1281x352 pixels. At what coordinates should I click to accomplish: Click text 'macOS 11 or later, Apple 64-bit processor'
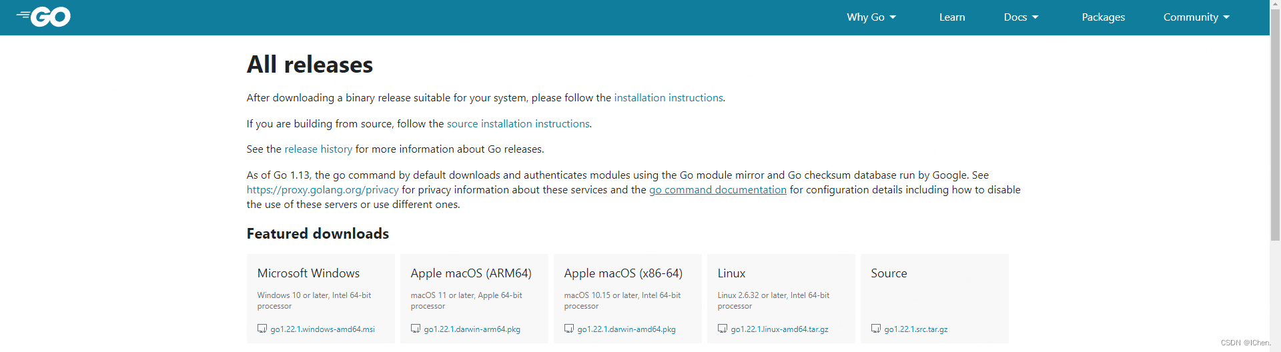[x=466, y=301]
